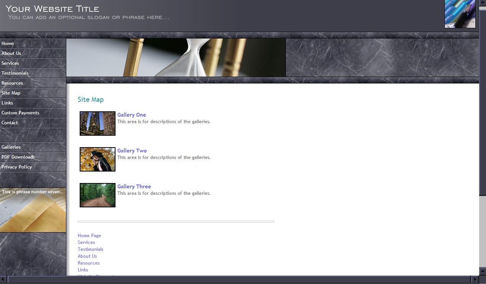Click the horizontal scrollbar left arrow
The width and height of the screenshot is (486, 284).
tap(3, 279)
